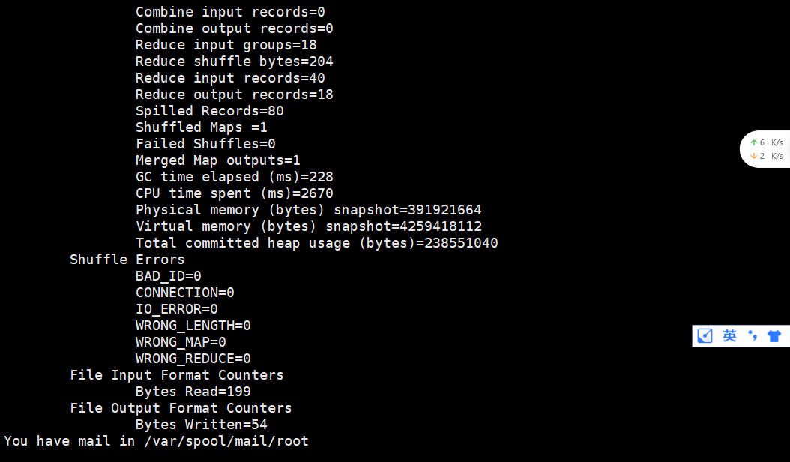This screenshot has height=462, width=790.
Task: Click the orange download speed arrow
Action: click(x=754, y=155)
